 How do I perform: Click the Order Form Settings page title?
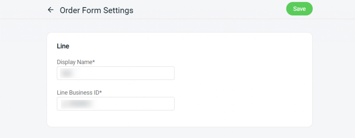click(x=96, y=10)
